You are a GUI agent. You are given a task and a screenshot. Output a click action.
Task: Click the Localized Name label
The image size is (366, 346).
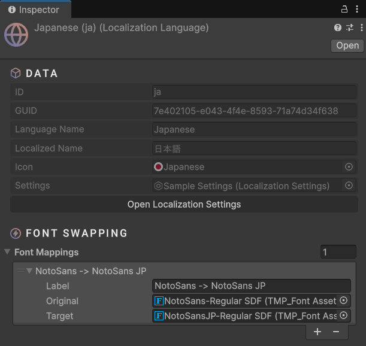click(x=49, y=148)
